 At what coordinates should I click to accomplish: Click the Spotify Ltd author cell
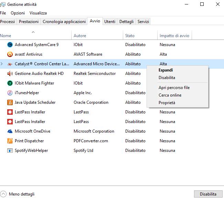click(83, 151)
